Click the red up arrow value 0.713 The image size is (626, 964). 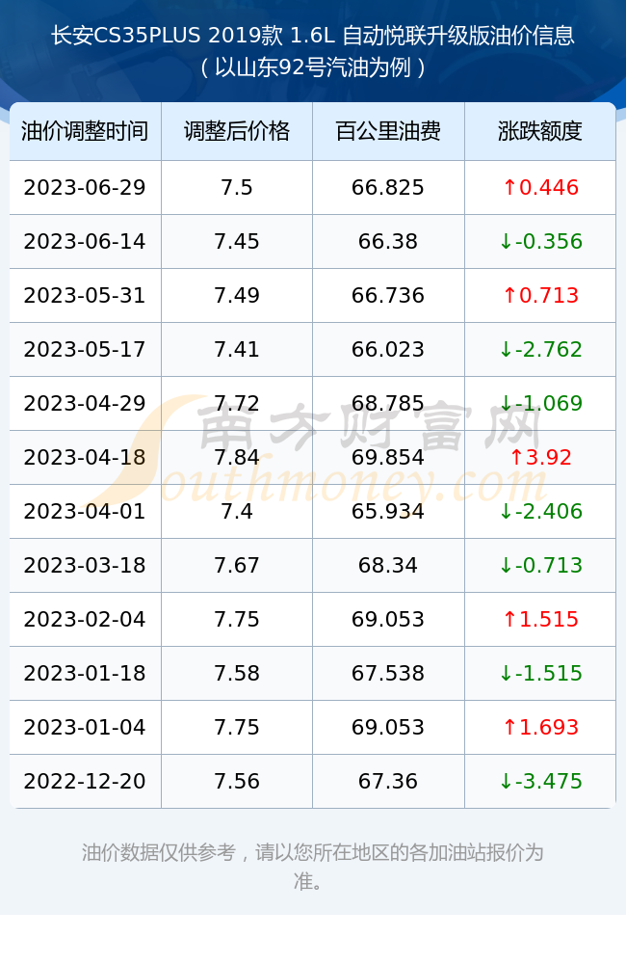540,296
